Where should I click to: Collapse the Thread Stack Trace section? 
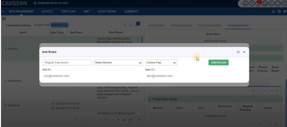click(149, 99)
